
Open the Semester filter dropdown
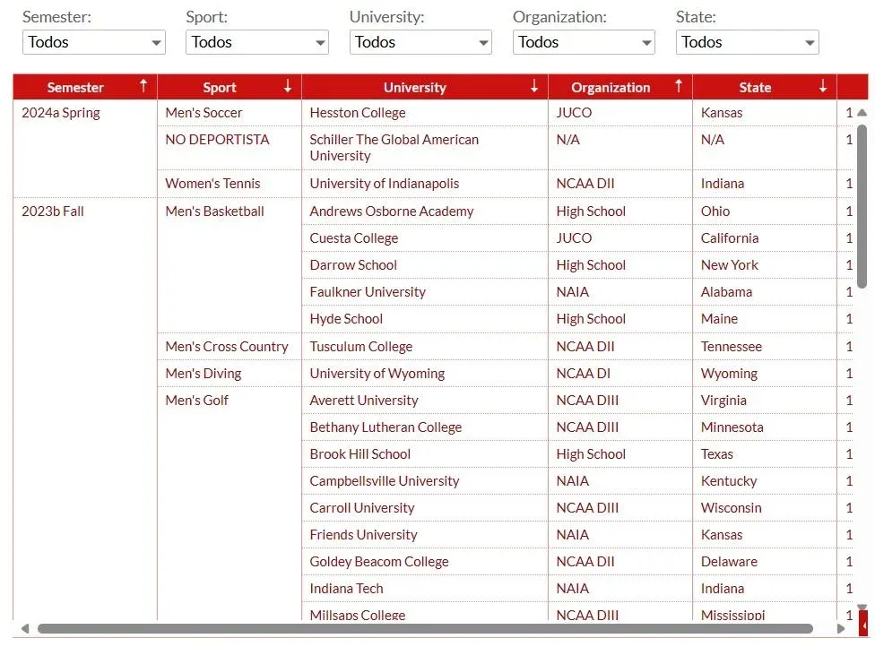tap(93, 42)
